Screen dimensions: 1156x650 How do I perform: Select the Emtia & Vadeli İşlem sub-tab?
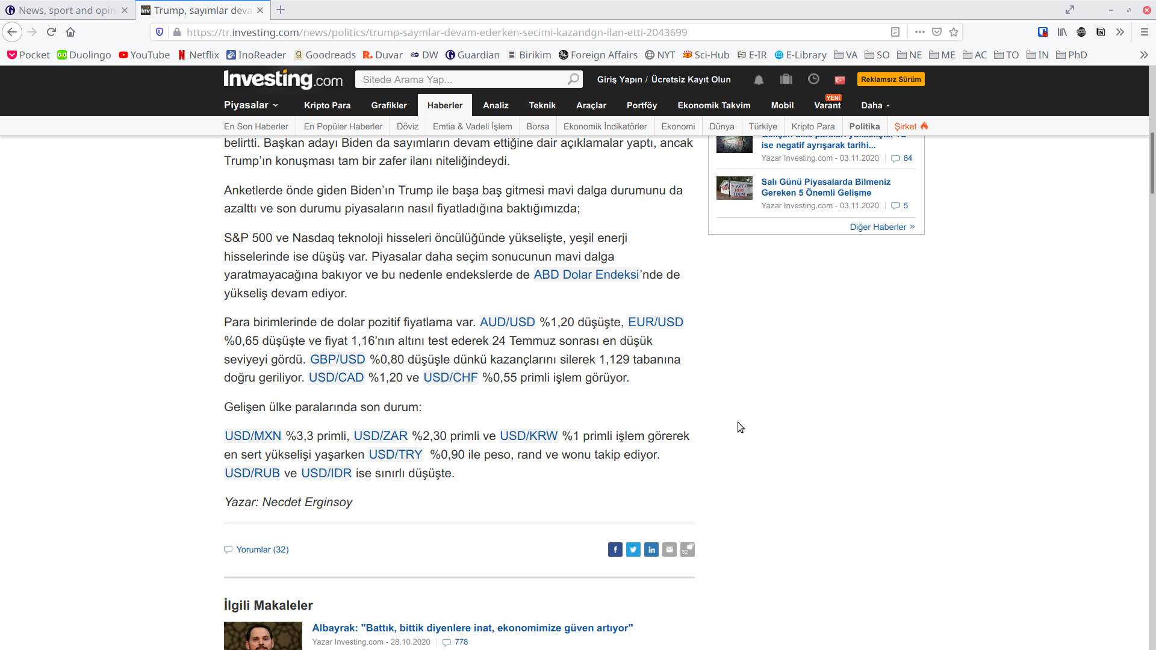coord(472,126)
